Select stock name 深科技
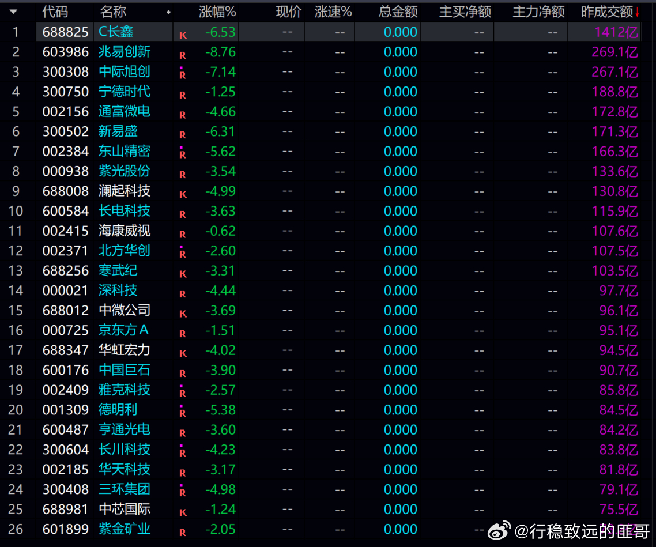The height and width of the screenshot is (547, 656). click(x=118, y=291)
